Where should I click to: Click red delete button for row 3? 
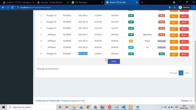point(184,23)
